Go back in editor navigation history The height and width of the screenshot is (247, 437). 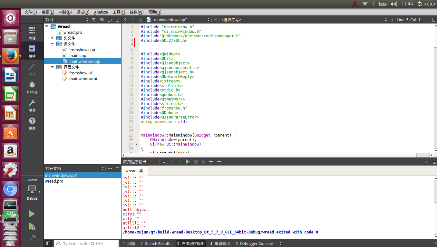125,20
